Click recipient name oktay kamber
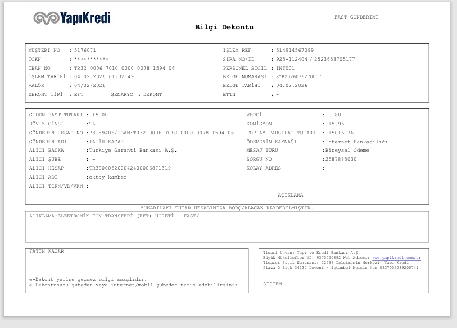Screen dimensions: 457x328 (107, 177)
